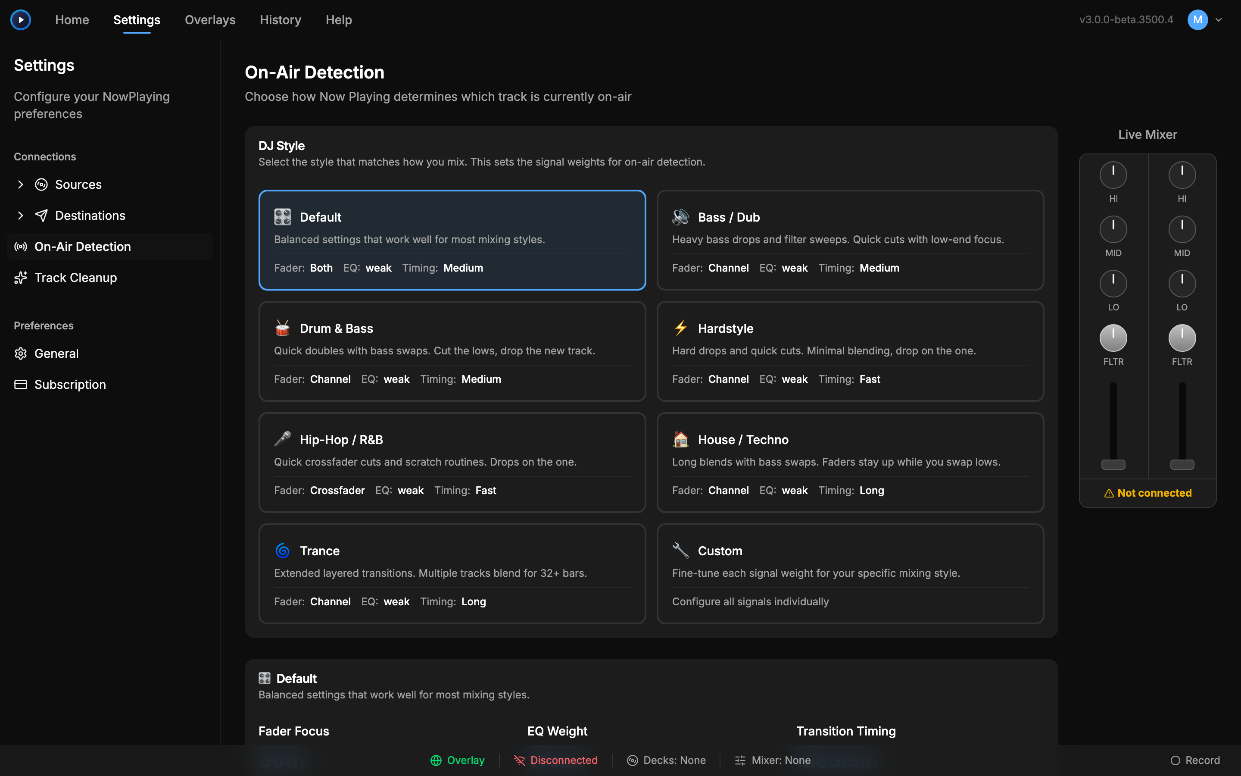Screen dimensions: 1241x776
Task: Click the Not connected warning triangle icon
Action: coord(1109,493)
